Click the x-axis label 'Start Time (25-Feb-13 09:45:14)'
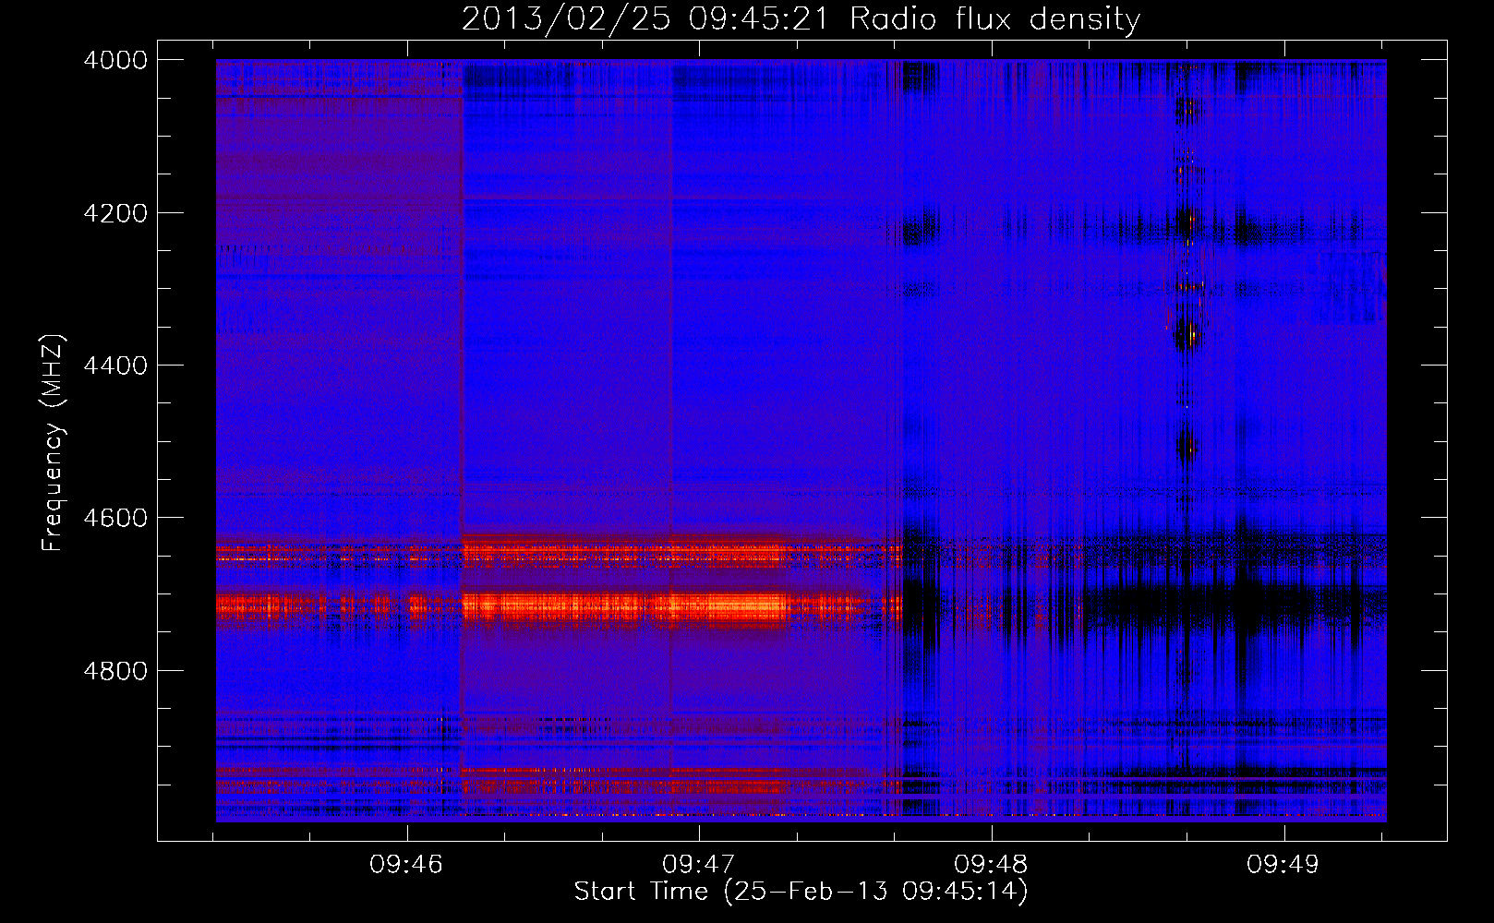The height and width of the screenshot is (923, 1494). [801, 892]
